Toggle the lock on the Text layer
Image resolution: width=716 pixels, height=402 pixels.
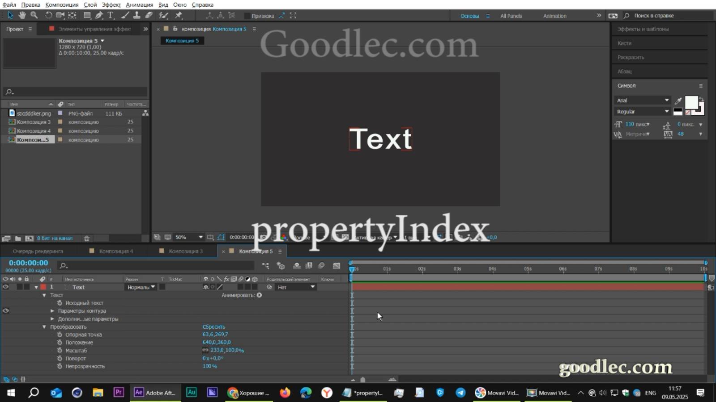(27, 287)
